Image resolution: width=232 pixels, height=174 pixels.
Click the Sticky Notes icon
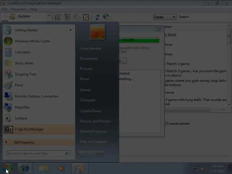pyautogui.click(x=8, y=63)
